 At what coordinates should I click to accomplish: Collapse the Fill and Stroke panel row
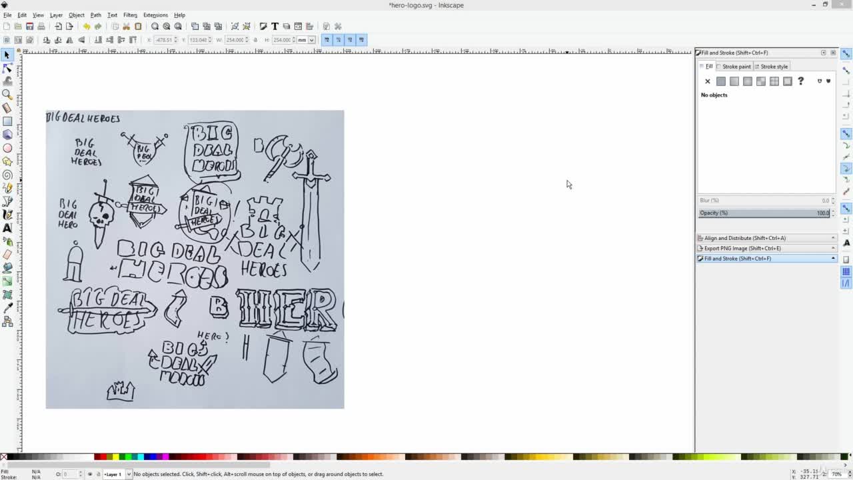click(x=766, y=259)
